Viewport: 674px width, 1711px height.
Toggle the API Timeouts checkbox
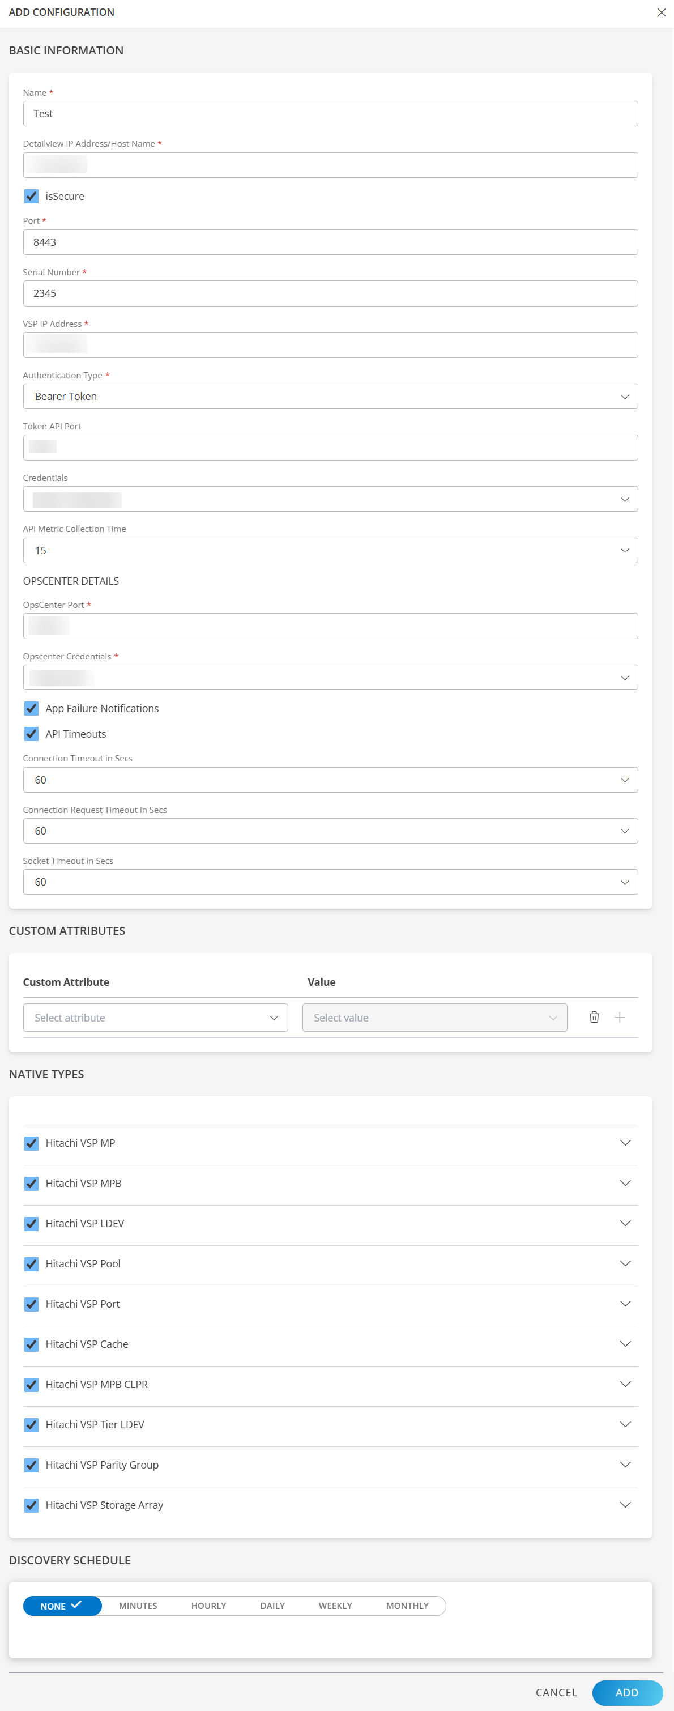pyautogui.click(x=31, y=733)
